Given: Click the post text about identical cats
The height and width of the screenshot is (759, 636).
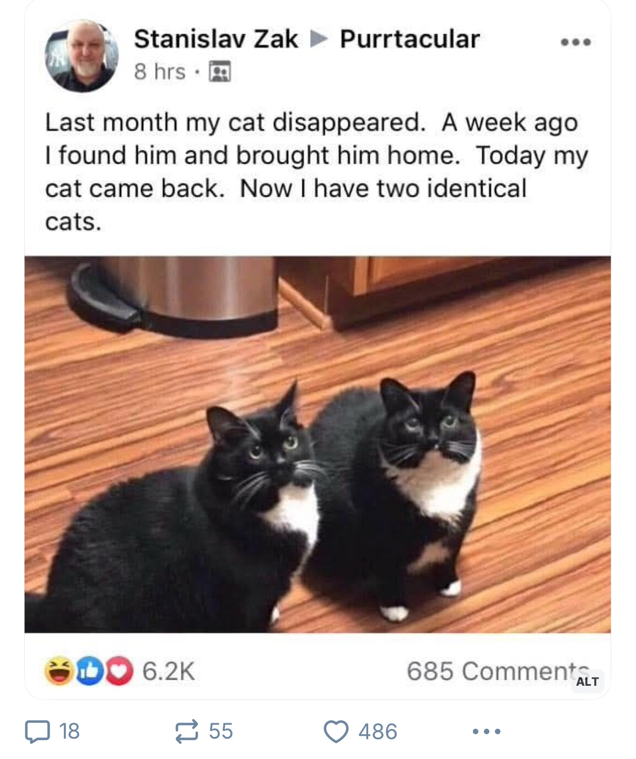Looking at the screenshot, I should coord(317,172).
